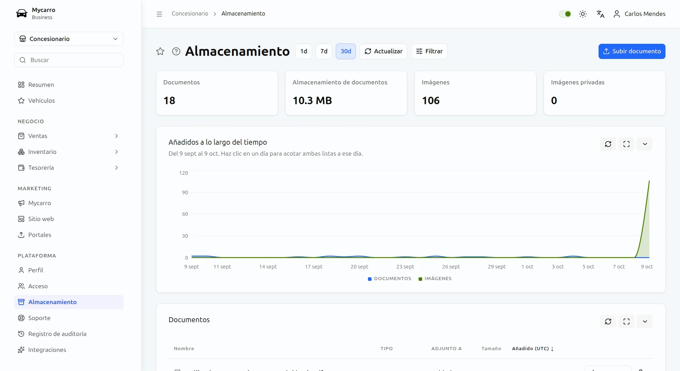Select the 7d time range
The width and height of the screenshot is (680, 371).
point(324,51)
